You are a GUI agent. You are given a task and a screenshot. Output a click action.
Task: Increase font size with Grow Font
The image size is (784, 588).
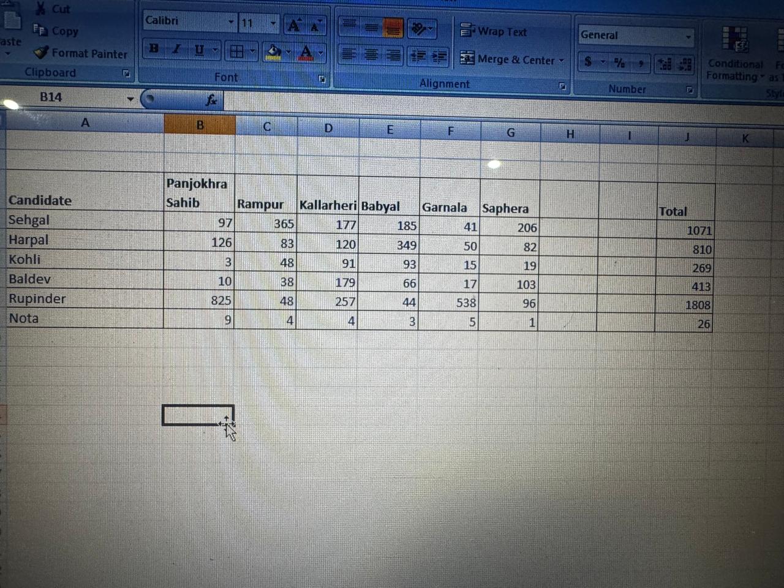pos(294,26)
